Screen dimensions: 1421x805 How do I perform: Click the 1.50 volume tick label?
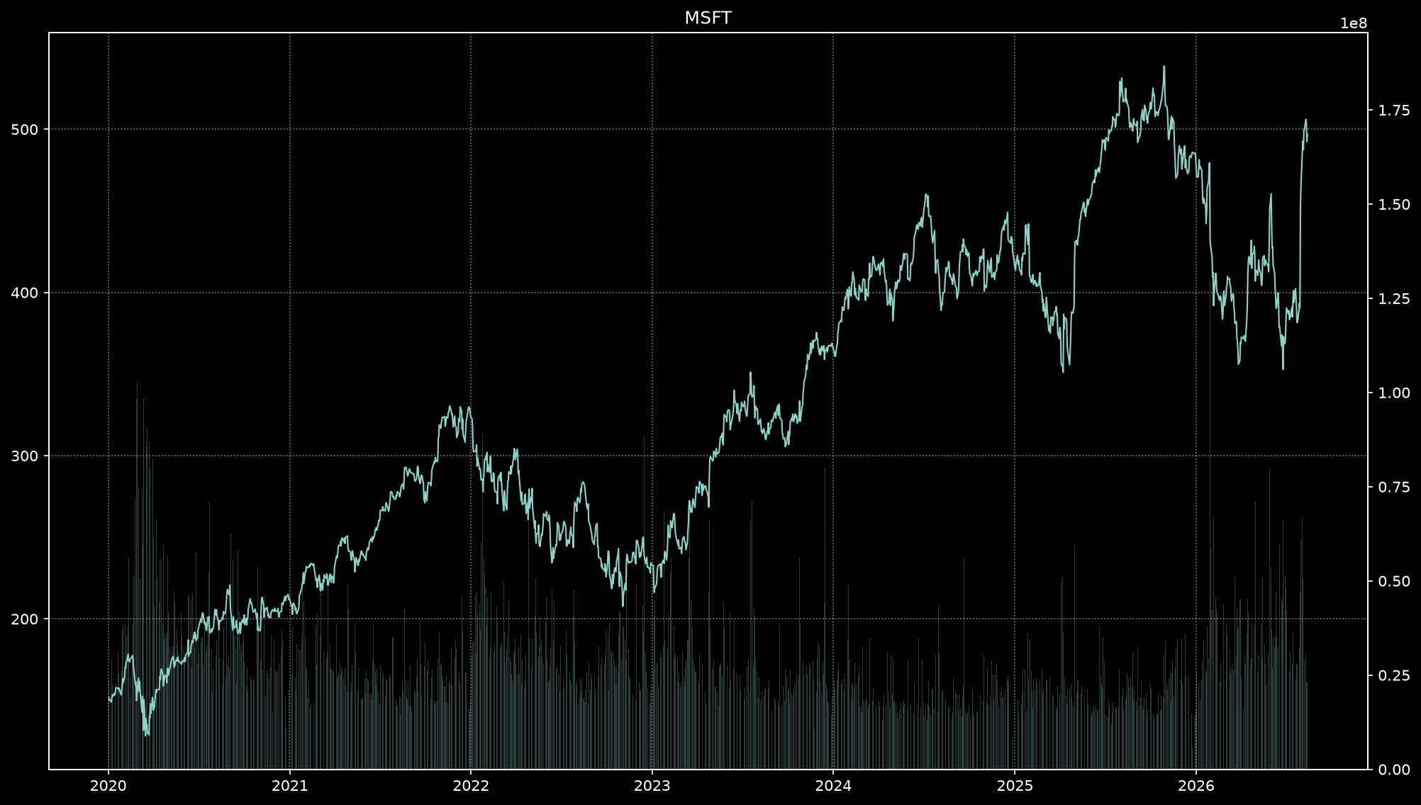pyautogui.click(x=1394, y=205)
